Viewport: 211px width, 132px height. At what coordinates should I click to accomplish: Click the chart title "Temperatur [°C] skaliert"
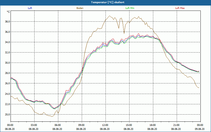[x=108, y=2]
